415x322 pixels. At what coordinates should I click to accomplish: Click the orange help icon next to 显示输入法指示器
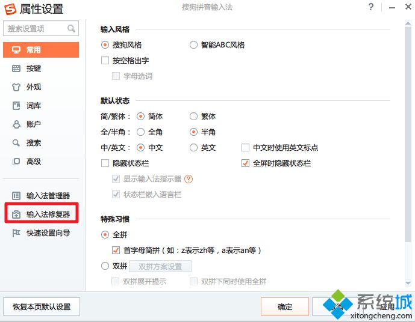point(189,179)
